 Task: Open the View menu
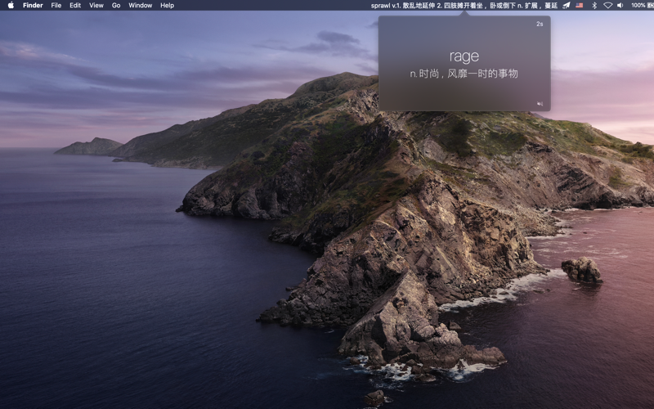point(96,6)
